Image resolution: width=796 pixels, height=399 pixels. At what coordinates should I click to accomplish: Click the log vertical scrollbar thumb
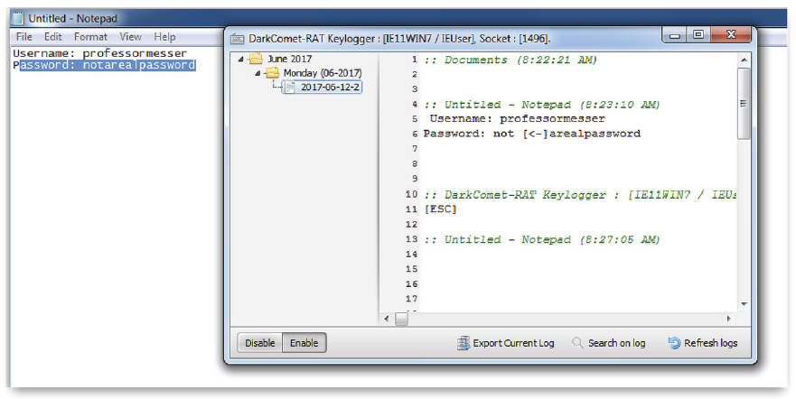coord(744,103)
